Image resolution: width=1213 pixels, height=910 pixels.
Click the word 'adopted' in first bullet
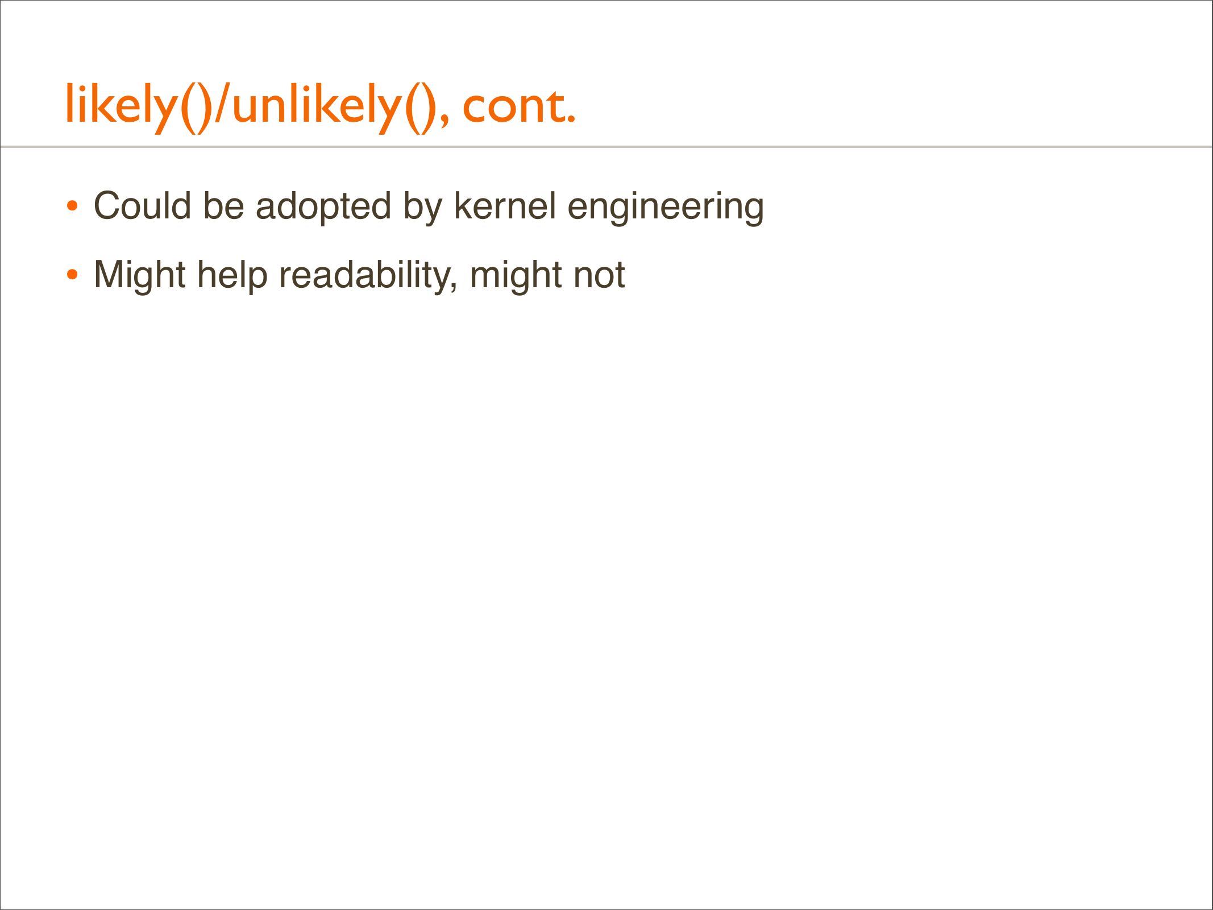click(x=323, y=206)
